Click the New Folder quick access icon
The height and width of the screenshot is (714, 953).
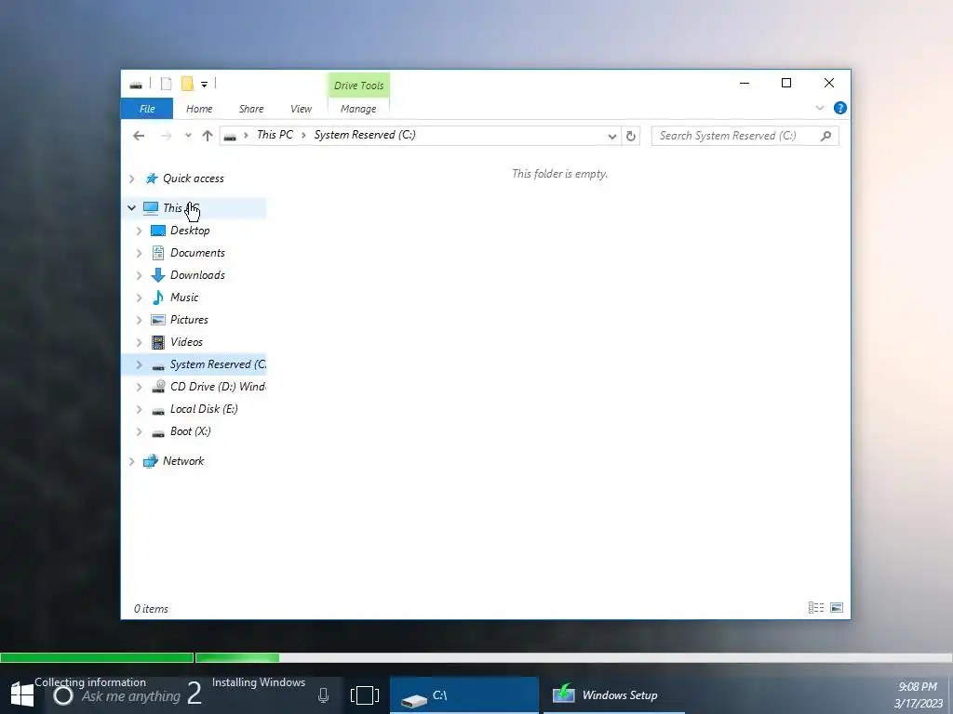[x=187, y=84]
